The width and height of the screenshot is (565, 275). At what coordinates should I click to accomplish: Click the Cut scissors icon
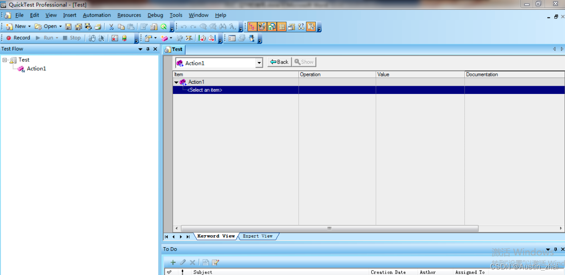(x=111, y=26)
